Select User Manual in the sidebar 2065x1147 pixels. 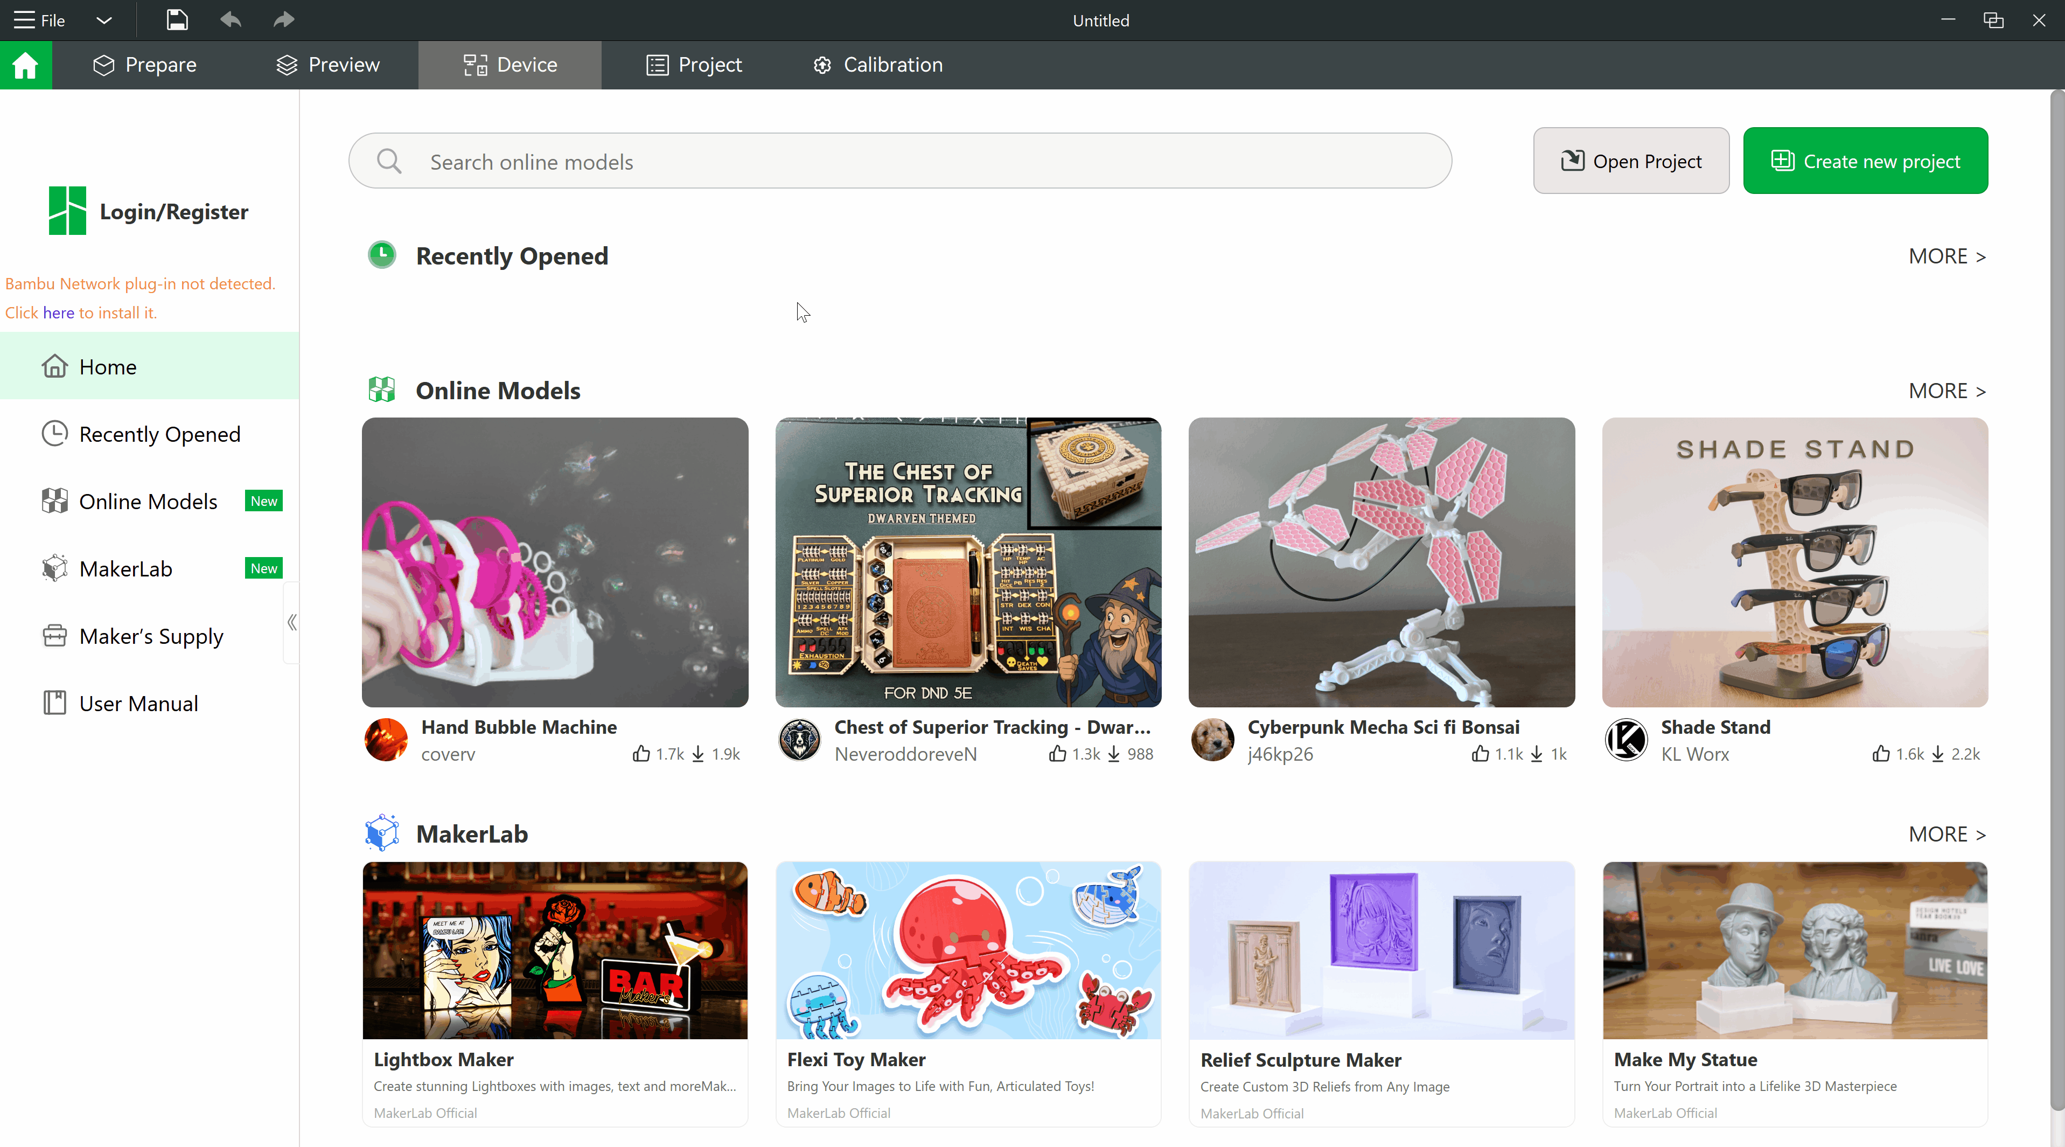pos(150,704)
